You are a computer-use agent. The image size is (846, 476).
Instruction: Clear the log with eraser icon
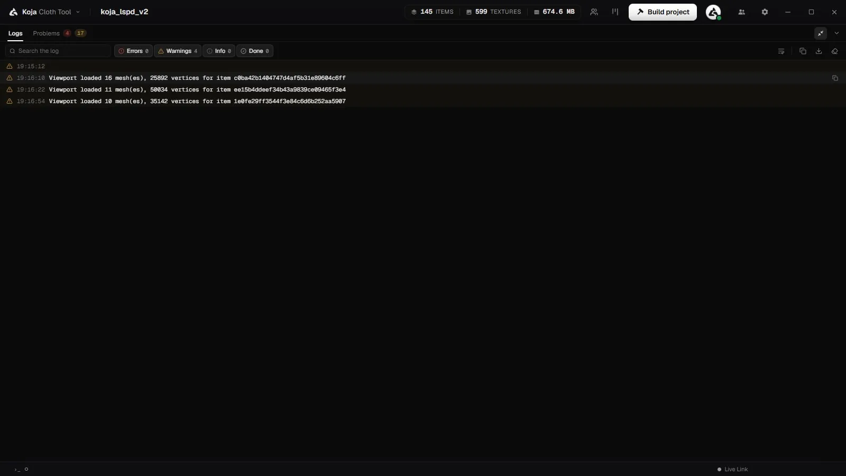coord(835,51)
